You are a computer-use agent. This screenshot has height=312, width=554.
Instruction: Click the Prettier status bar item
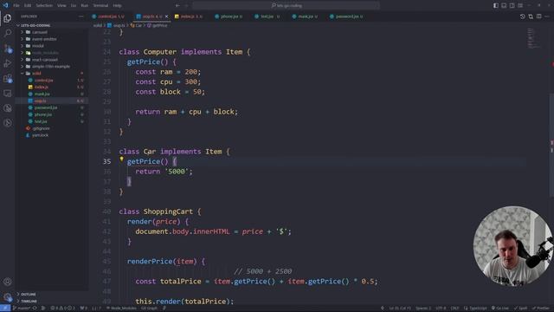[x=541, y=309]
